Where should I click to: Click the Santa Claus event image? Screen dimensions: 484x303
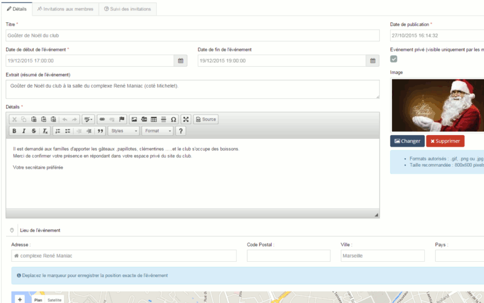tap(437, 105)
